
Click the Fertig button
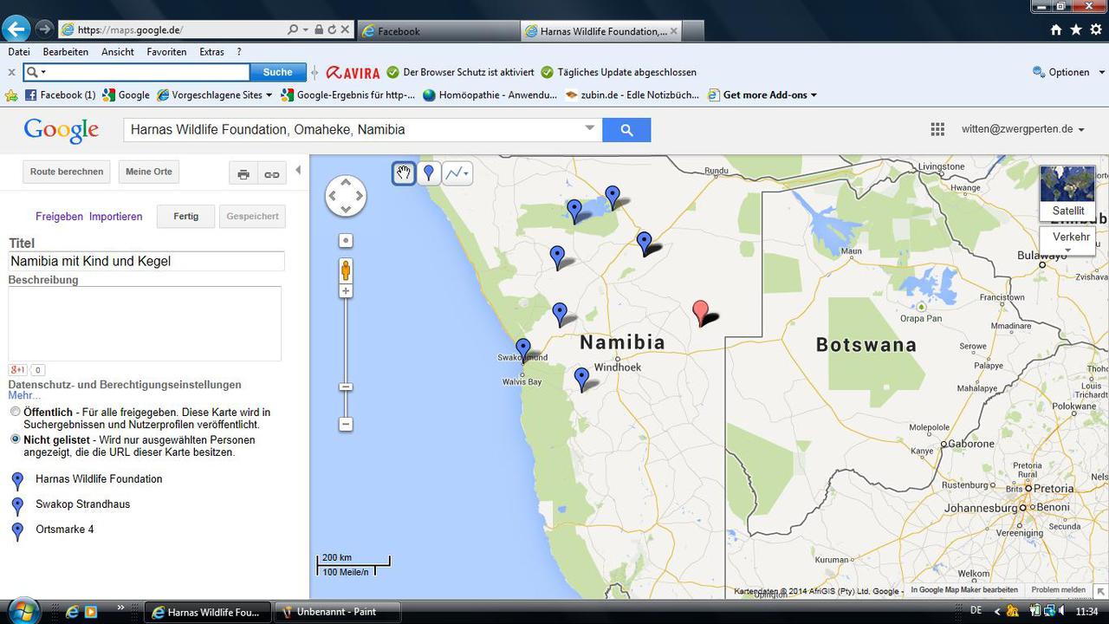click(x=185, y=217)
